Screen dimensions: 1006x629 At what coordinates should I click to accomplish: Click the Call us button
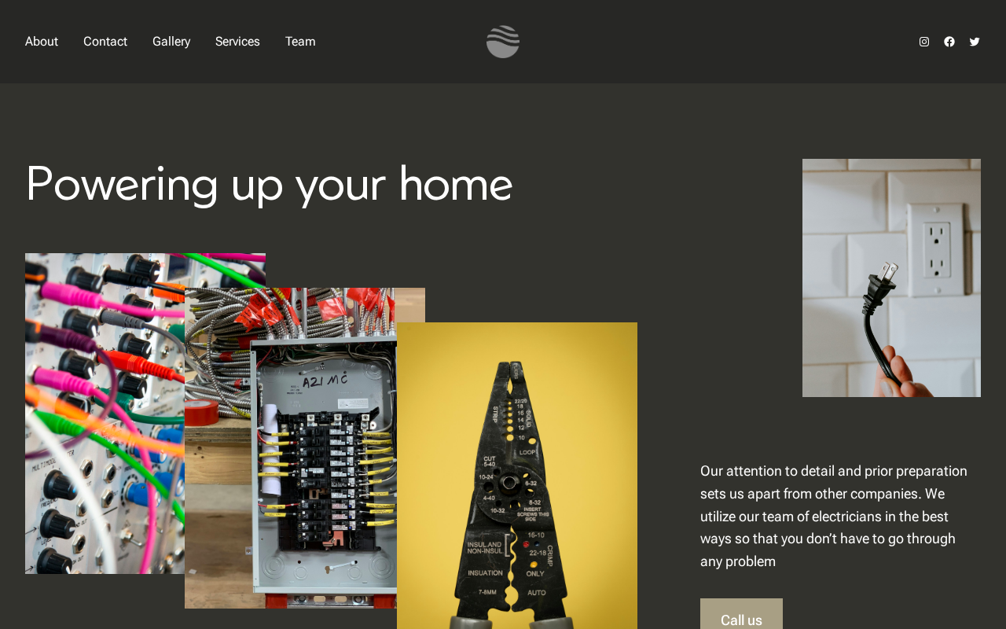pyautogui.click(x=741, y=617)
